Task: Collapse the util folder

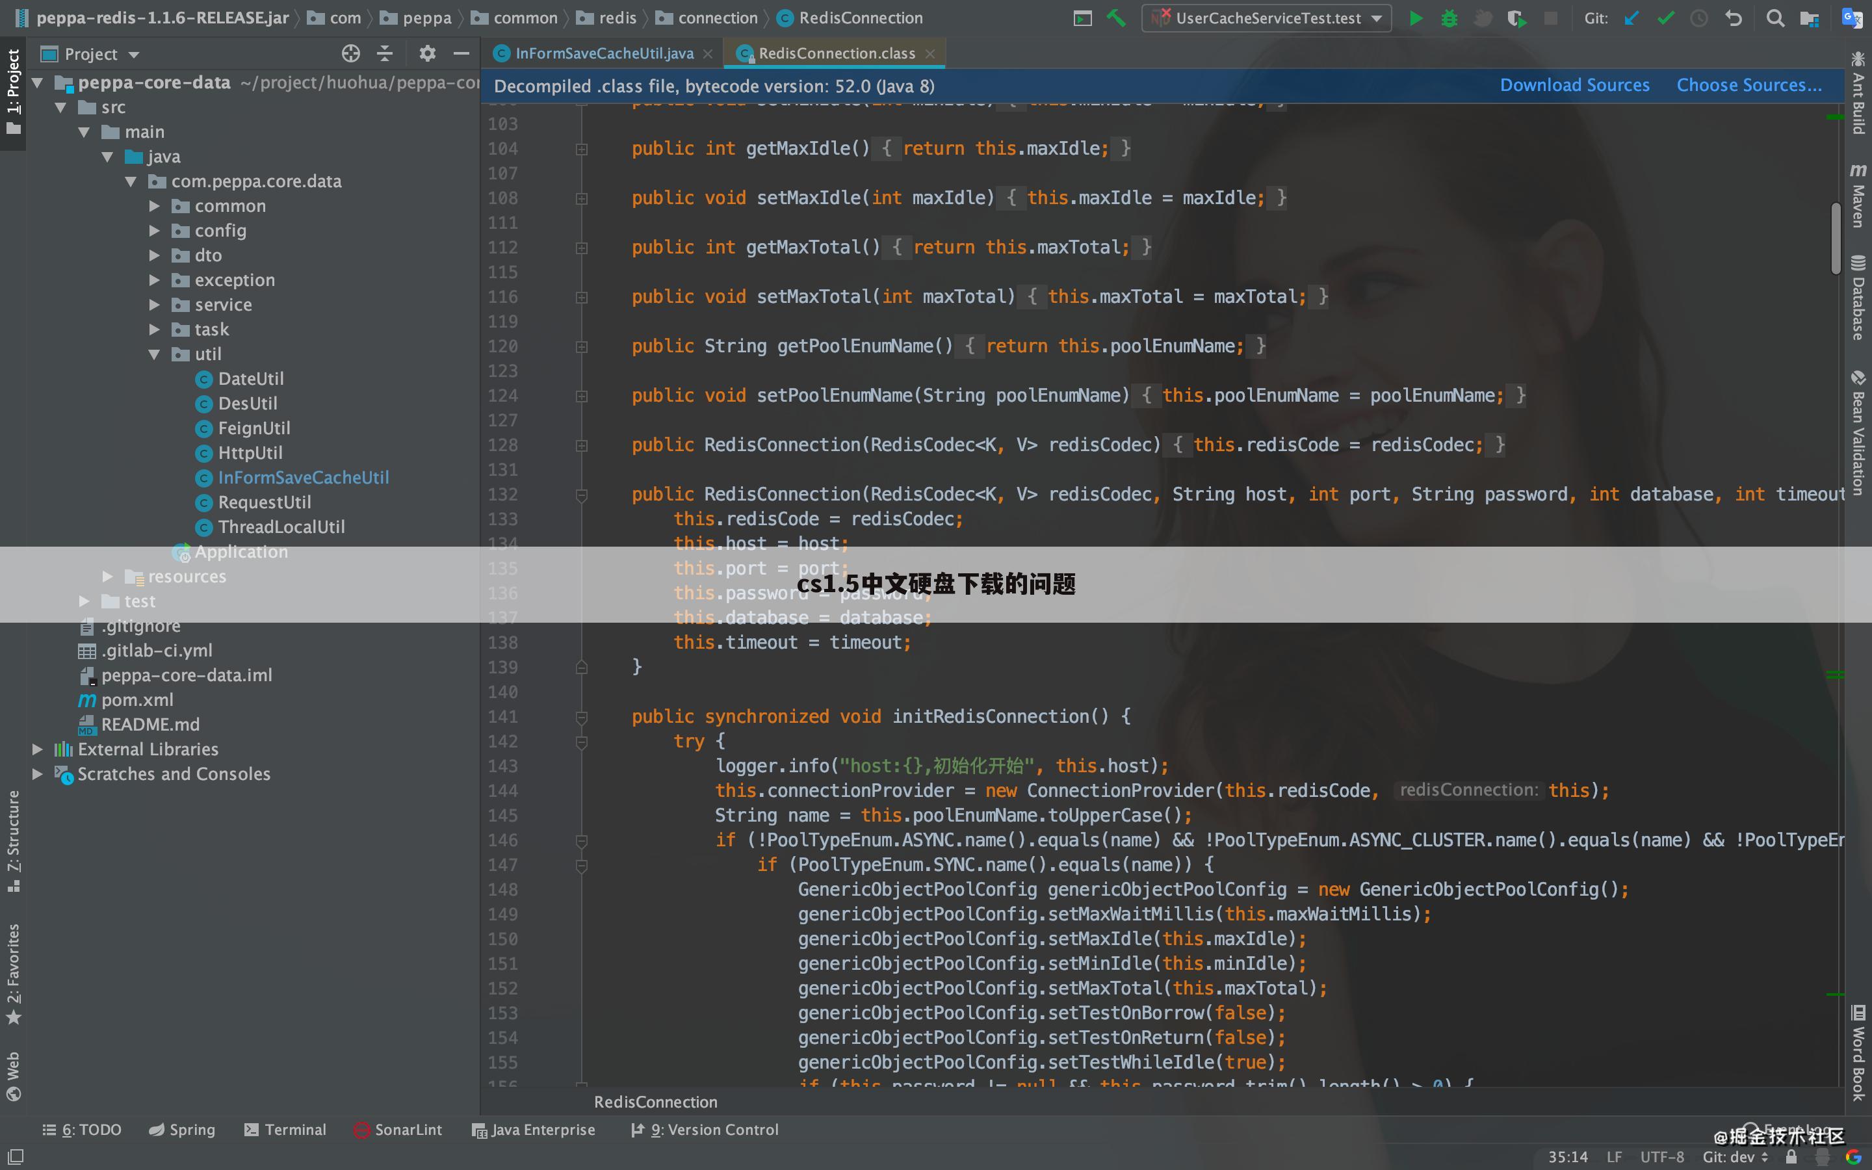Action: tap(154, 354)
